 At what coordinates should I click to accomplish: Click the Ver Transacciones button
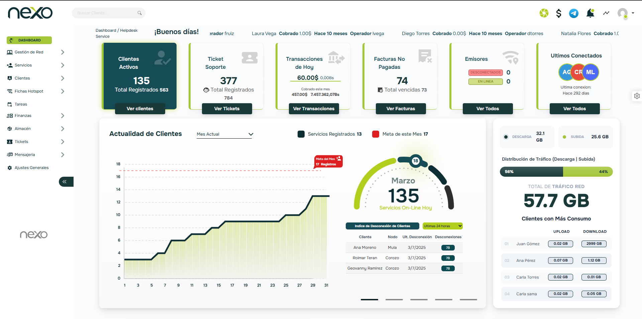pos(313,109)
